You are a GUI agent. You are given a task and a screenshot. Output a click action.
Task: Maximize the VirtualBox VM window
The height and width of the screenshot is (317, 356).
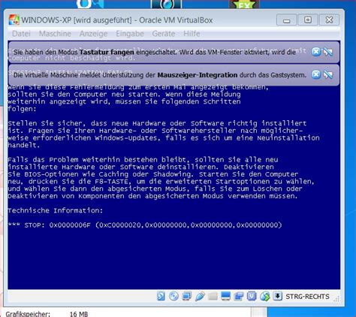[308, 20]
